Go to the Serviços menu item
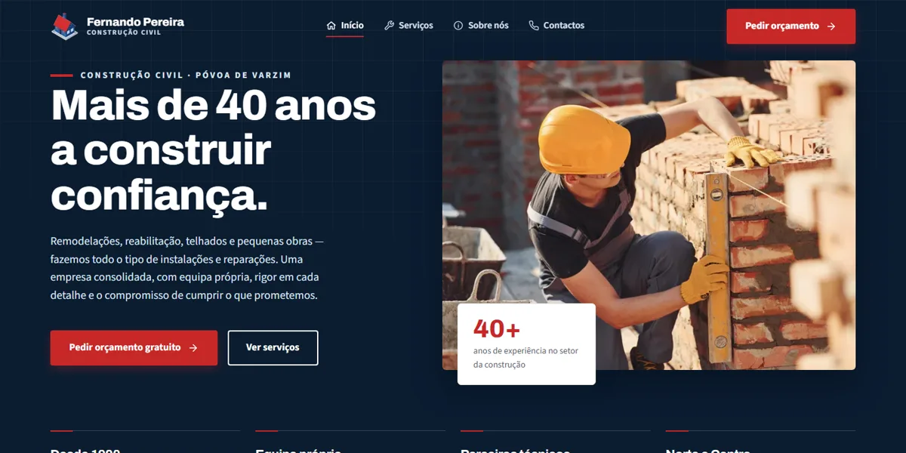906x453 pixels. coord(408,26)
